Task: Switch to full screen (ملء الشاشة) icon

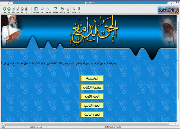Action: (56, 9)
